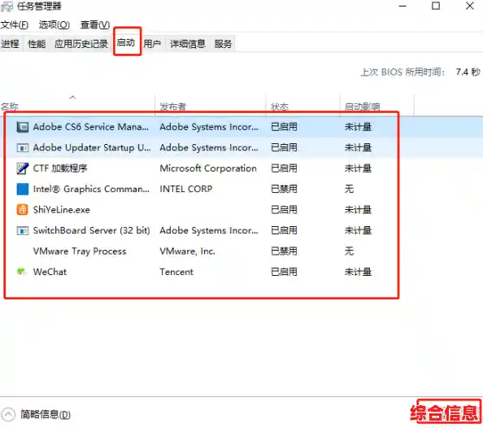Click the Adobe CS6 Service Manager icon

pos(23,127)
